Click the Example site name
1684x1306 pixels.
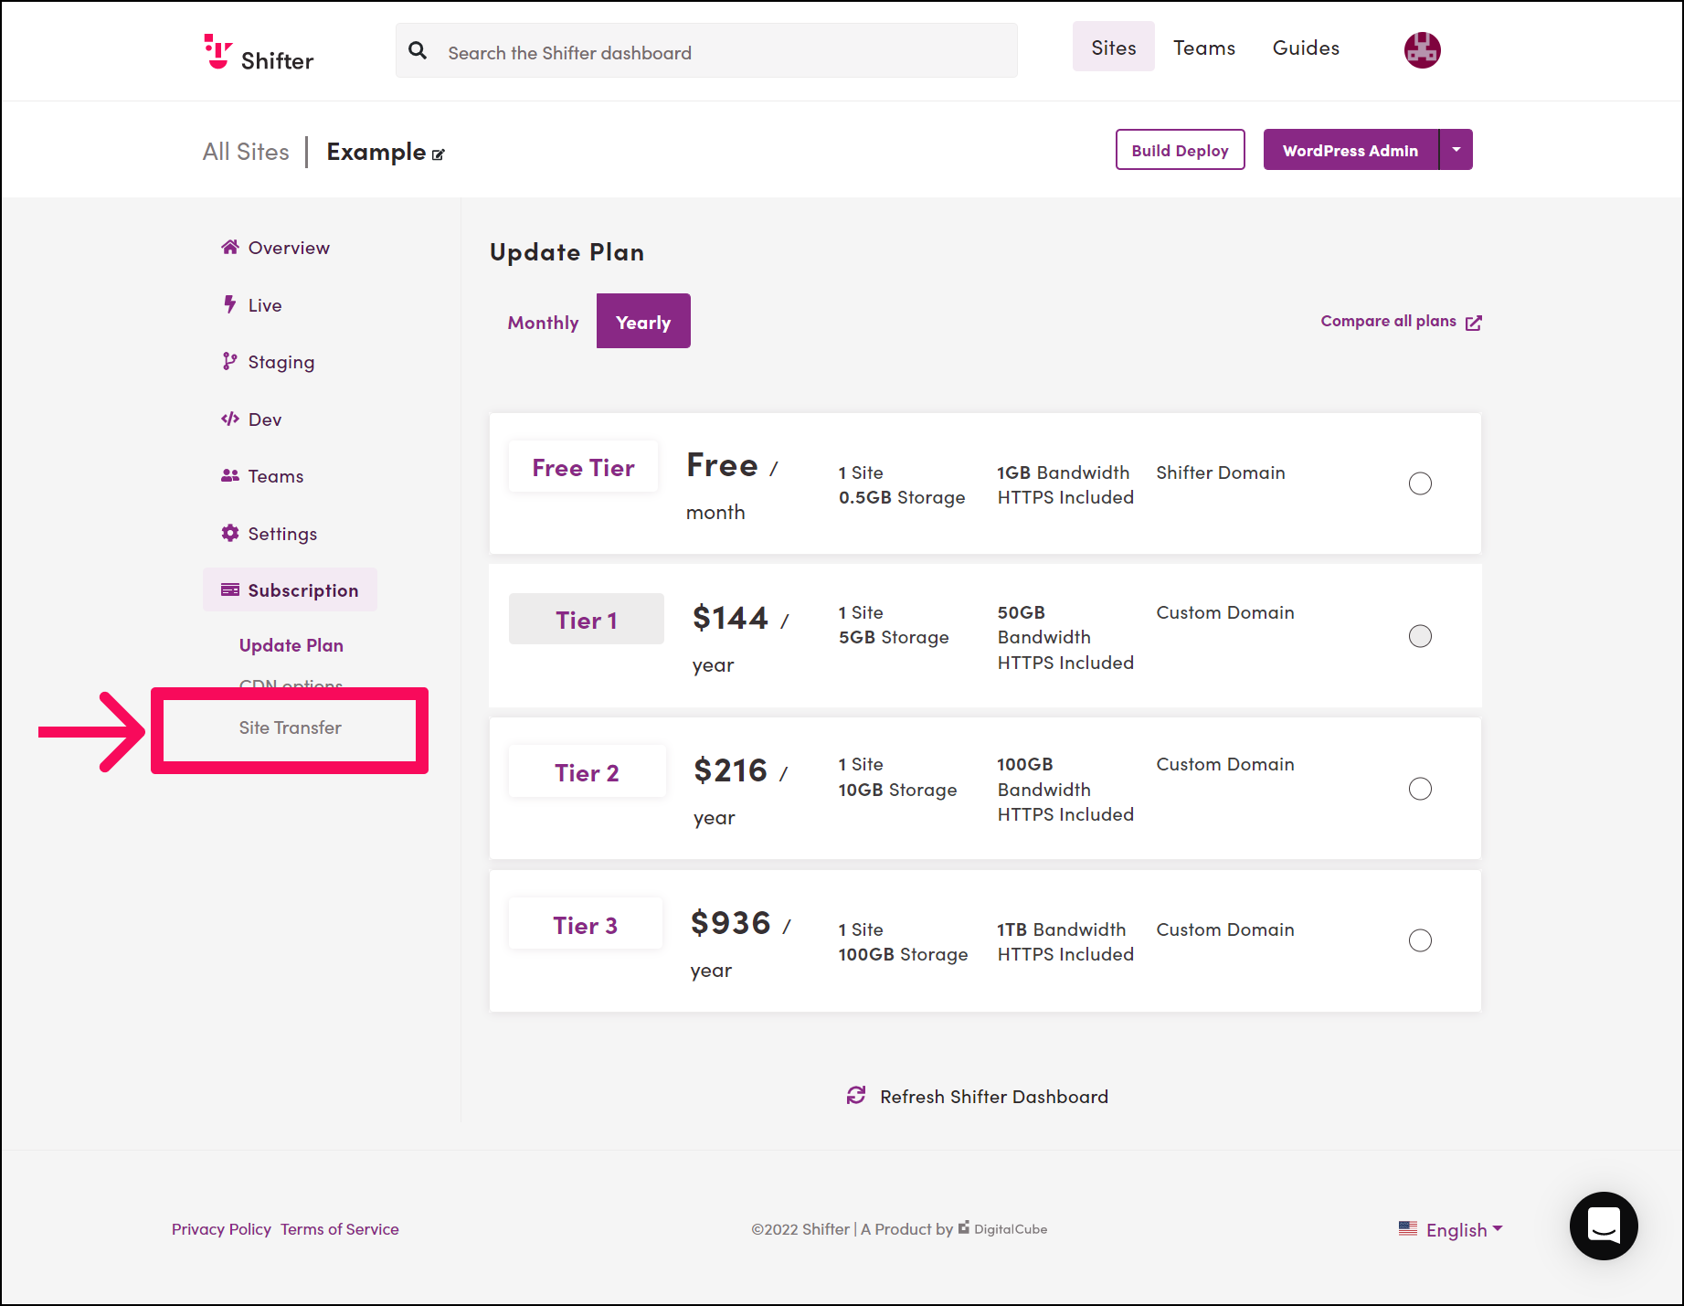click(376, 152)
